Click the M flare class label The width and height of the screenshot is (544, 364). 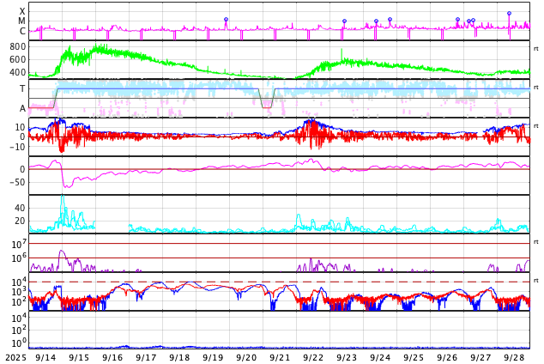click(x=22, y=21)
